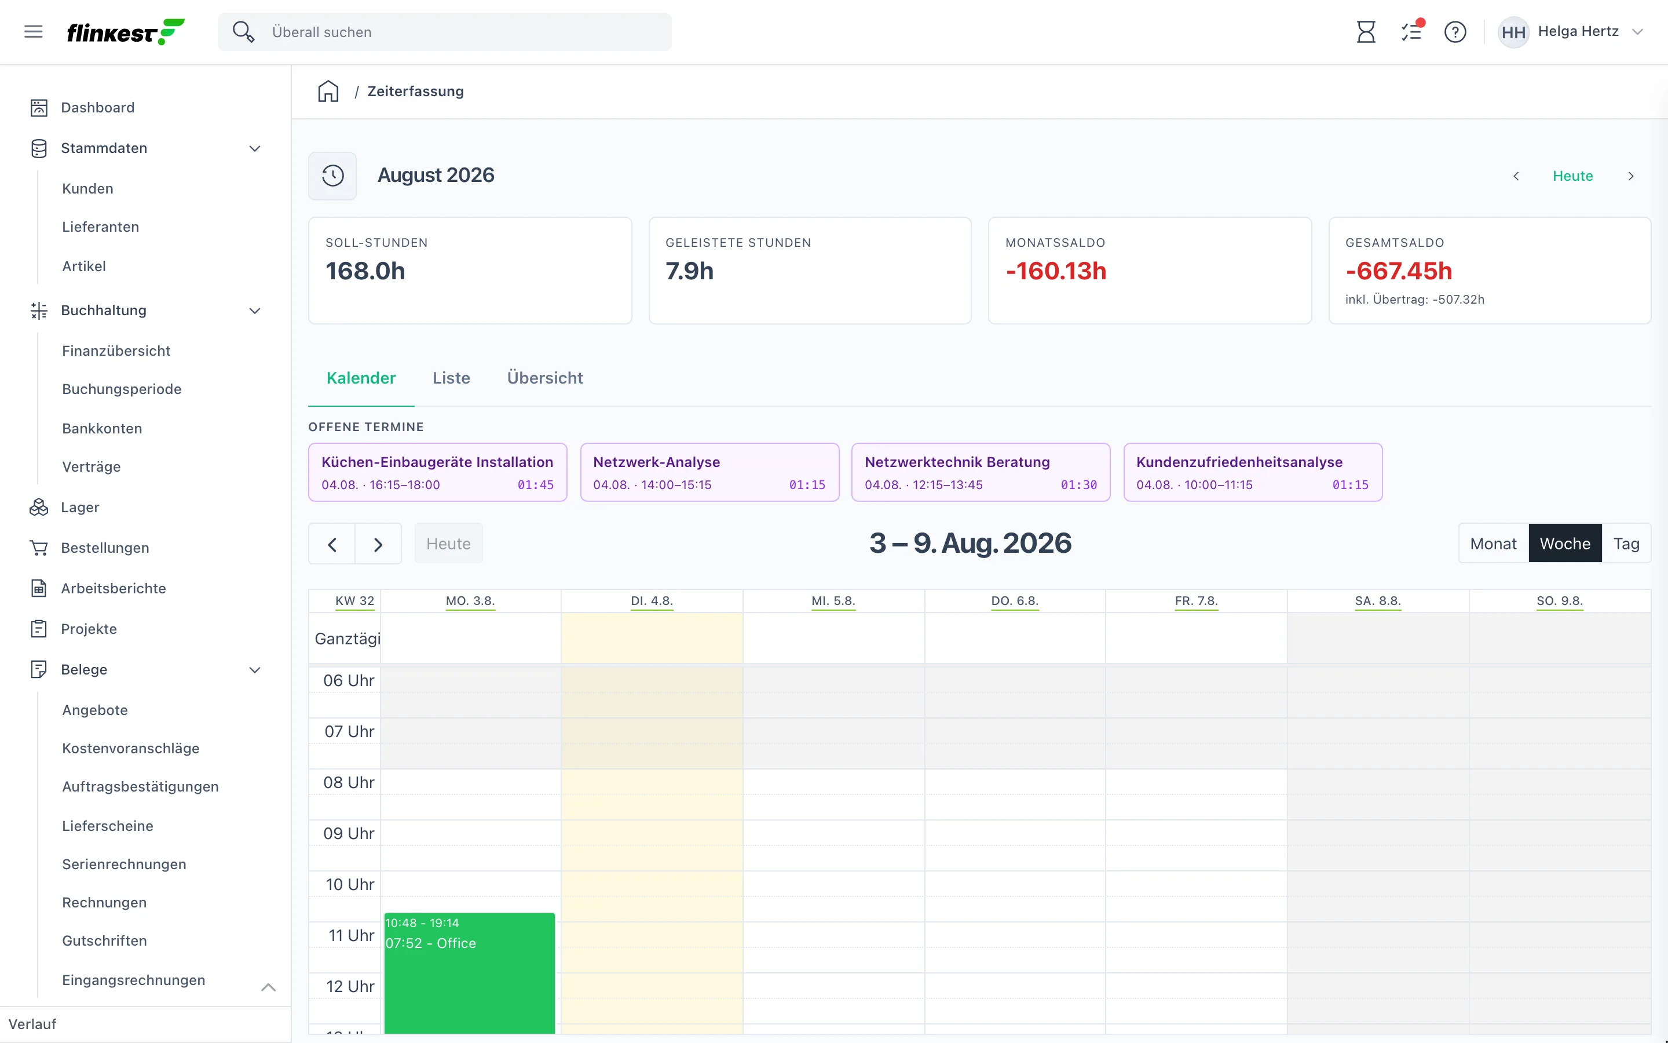Select Monat calendar view
The width and height of the screenshot is (1668, 1043).
click(x=1493, y=544)
